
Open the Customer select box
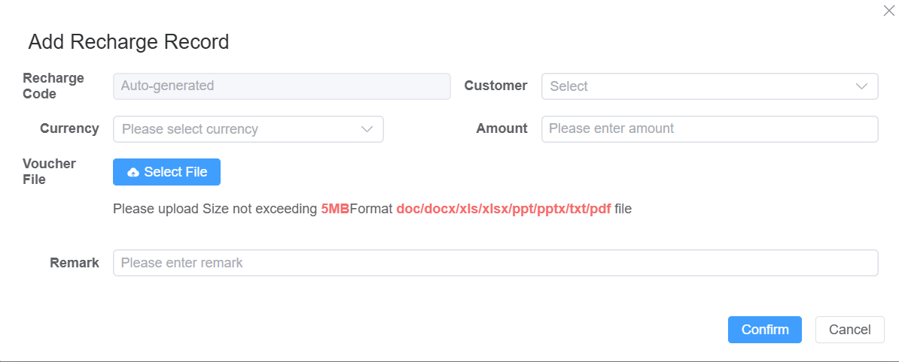point(700,86)
